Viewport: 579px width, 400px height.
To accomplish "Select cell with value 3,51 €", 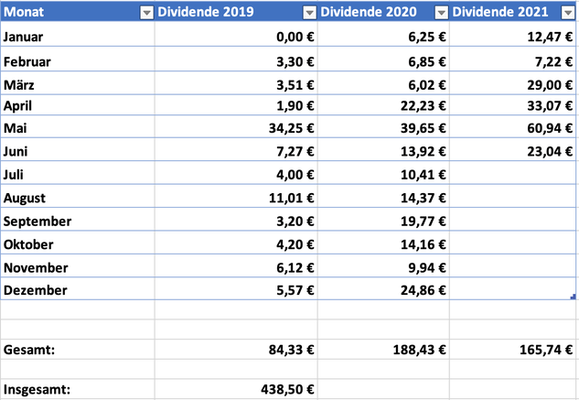I will pos(236,82).
